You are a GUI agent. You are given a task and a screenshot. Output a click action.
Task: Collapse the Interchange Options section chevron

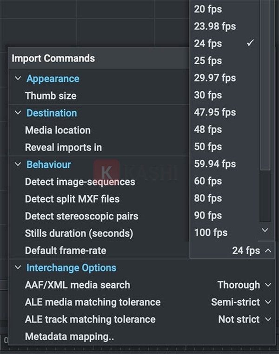click(18, 268)
